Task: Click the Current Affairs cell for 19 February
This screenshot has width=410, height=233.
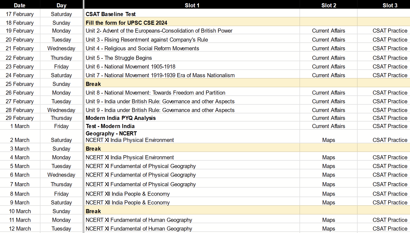Action: (329, 30)
